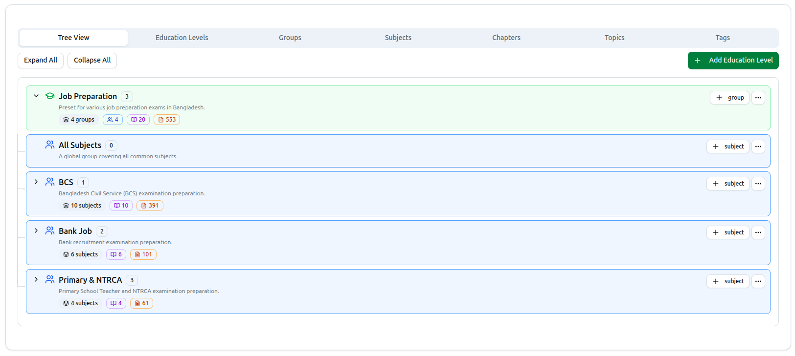Add a subject to Bank Job
795x356 pixels.
[728, 232]
